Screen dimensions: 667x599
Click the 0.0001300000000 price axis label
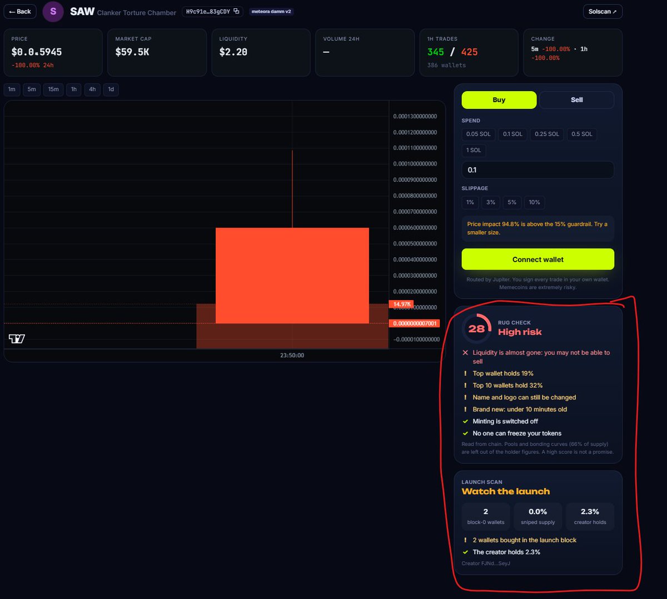(415, 117)
